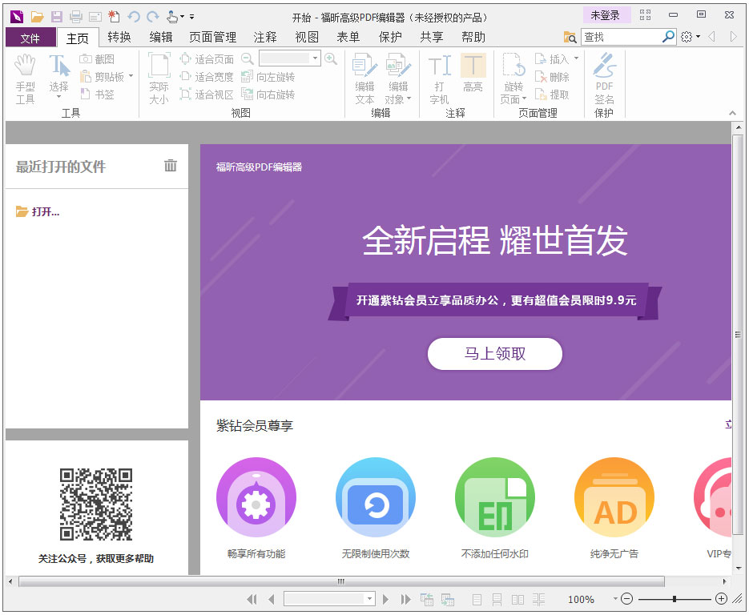The width and height of the screenshot is (749, 615).
Task: Select the Highlight (高亮) tool
Action: coord(473,73)
